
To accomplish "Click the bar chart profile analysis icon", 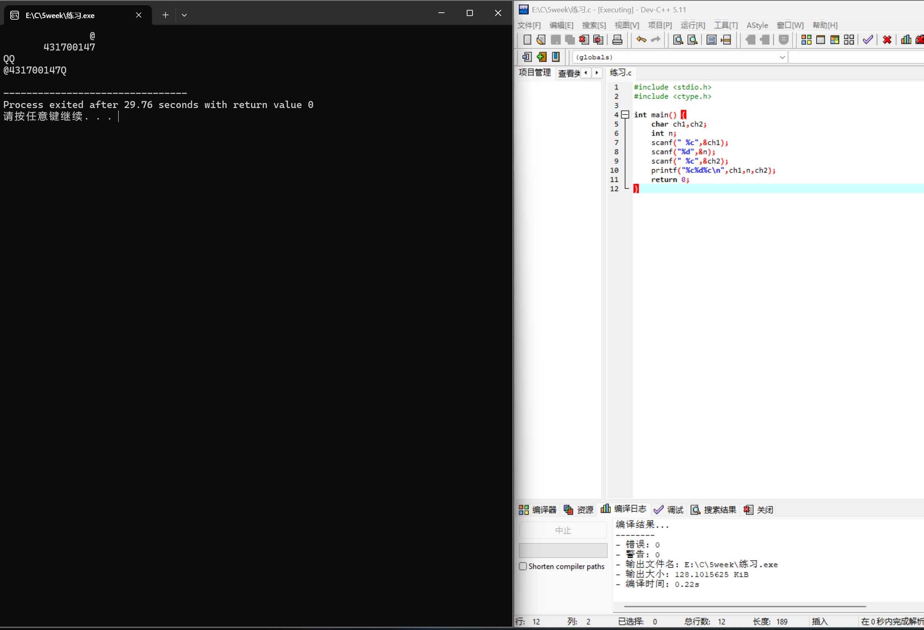I will click(x=905, y=40).
